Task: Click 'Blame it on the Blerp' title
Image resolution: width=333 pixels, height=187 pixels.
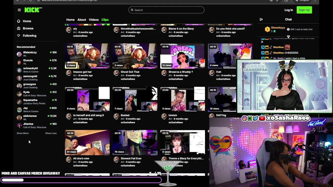Action: pos(181,29)
